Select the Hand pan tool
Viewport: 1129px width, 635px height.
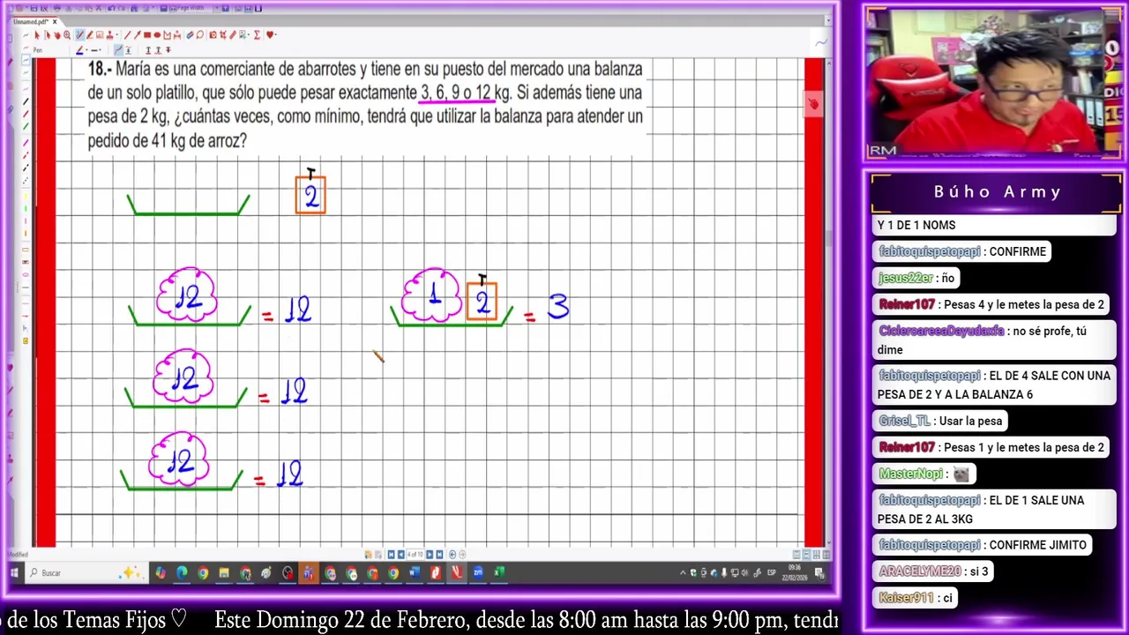tap(57, 34)
